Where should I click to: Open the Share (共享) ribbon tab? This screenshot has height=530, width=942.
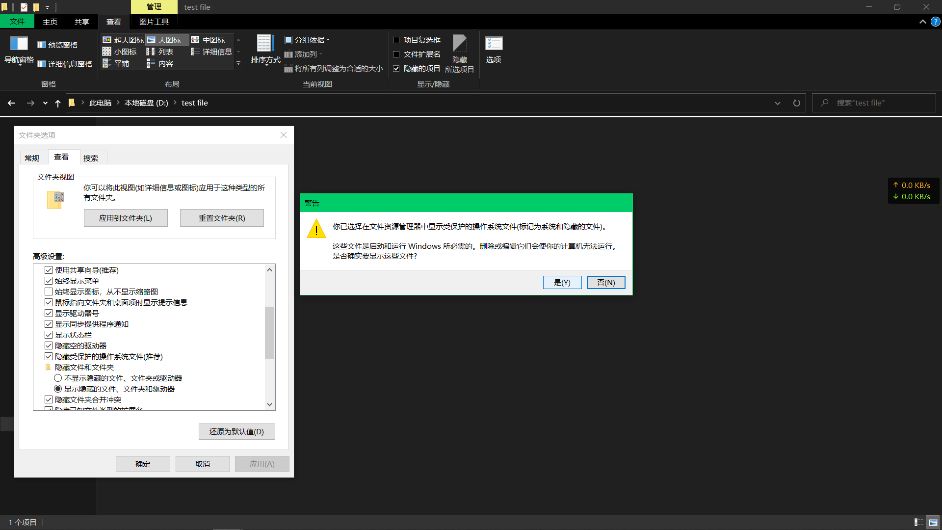pyautogui.click(x=82, y=22)
